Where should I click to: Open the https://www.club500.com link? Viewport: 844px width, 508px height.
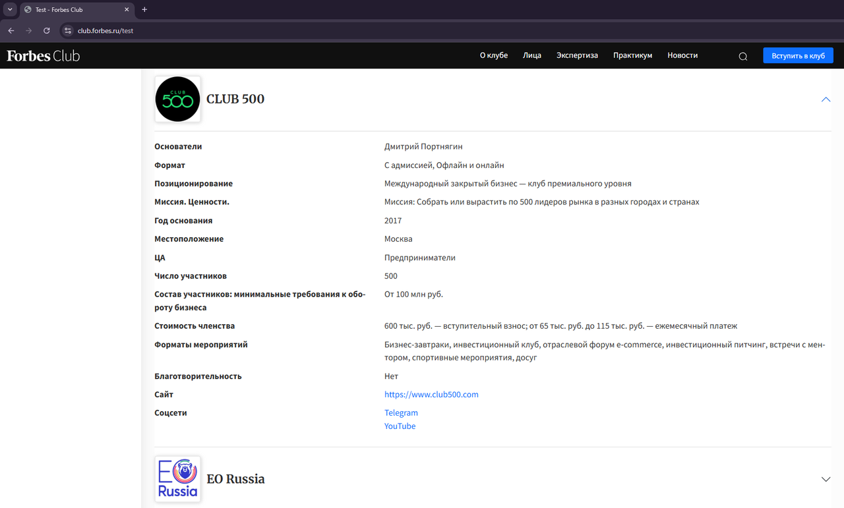(x=431, y=395)
